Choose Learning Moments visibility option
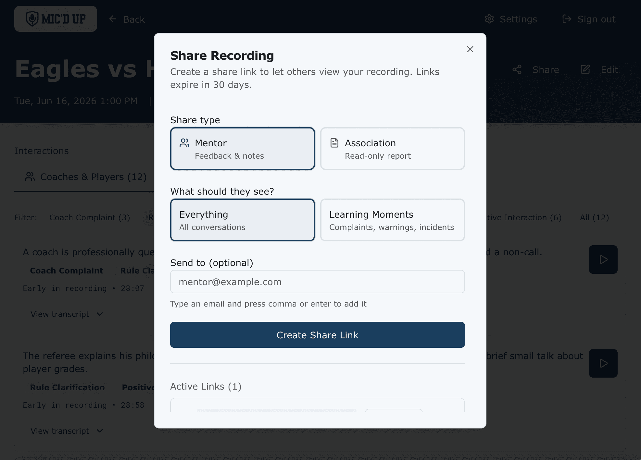This screenshot has height=460, width=641. click(x=392, y=220)
